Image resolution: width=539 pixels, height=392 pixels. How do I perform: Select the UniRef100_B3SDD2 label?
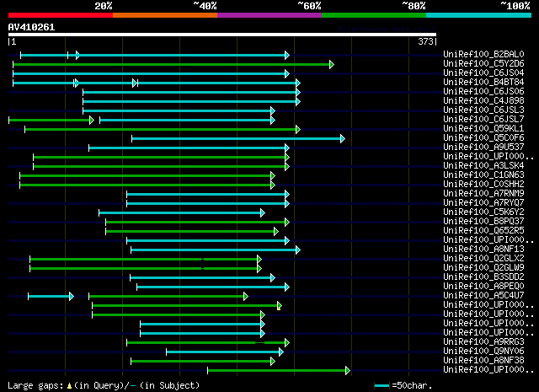[483, 277]
